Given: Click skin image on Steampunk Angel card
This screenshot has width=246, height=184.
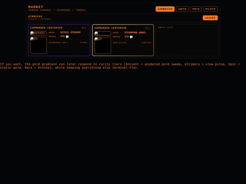Looking at the screenshot, I should (x=102, y=34).
